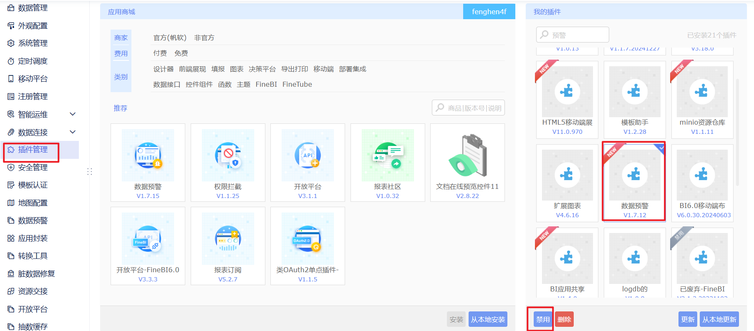Select 开放平台-FineBI6.0 plugin card
The image size is (754, 331).
(x=148, y=246)
